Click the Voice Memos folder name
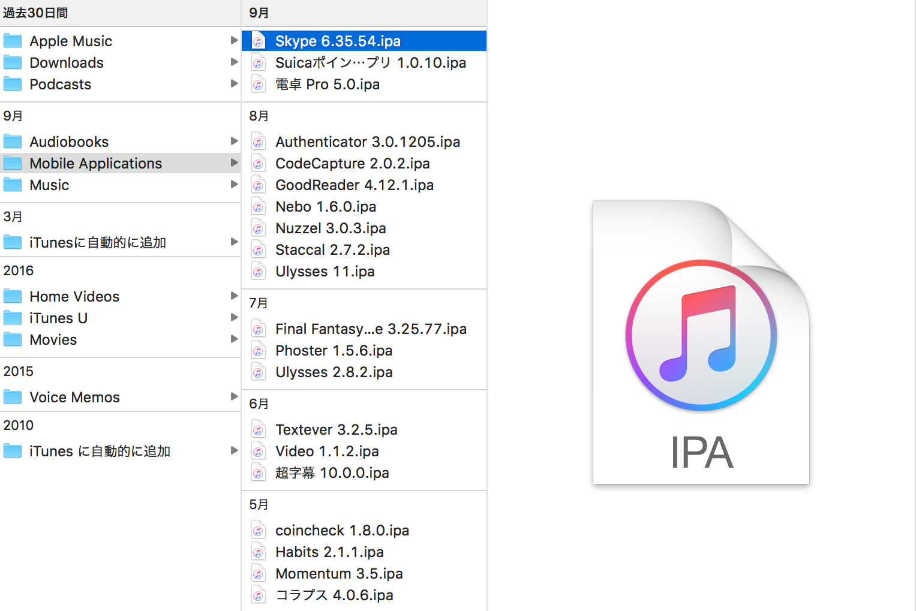The width and height of the screenshot is (916, 611). pos(74,397)
